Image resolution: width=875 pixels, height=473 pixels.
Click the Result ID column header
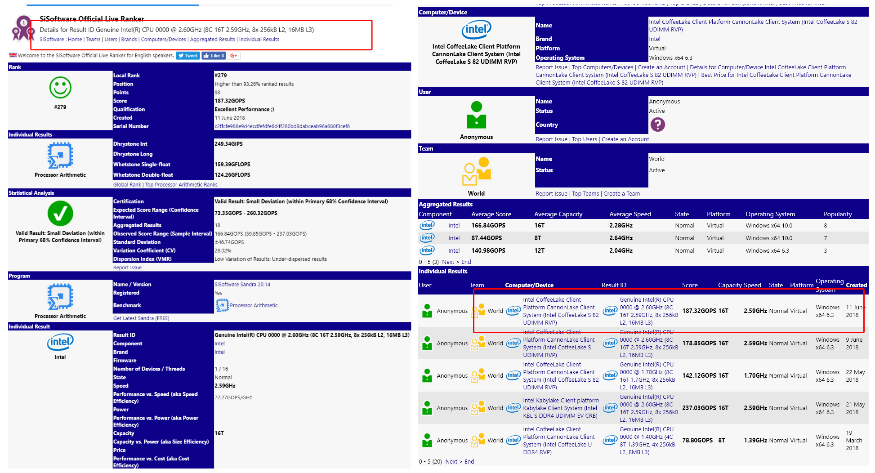click(x=614, y=286)
